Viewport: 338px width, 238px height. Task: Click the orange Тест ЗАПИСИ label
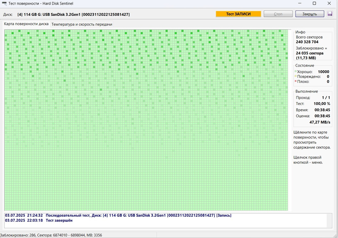(238, 14)
